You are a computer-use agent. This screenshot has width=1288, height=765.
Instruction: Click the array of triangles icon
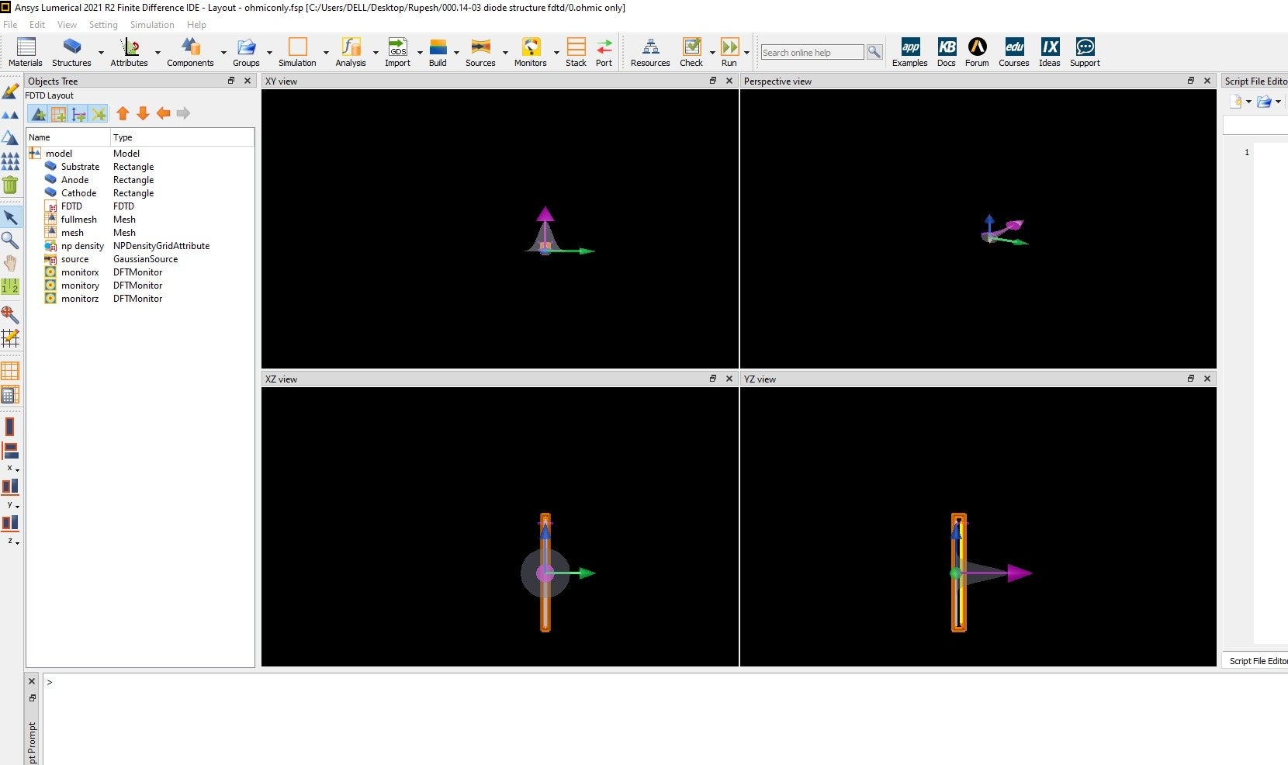coord(10,161)
